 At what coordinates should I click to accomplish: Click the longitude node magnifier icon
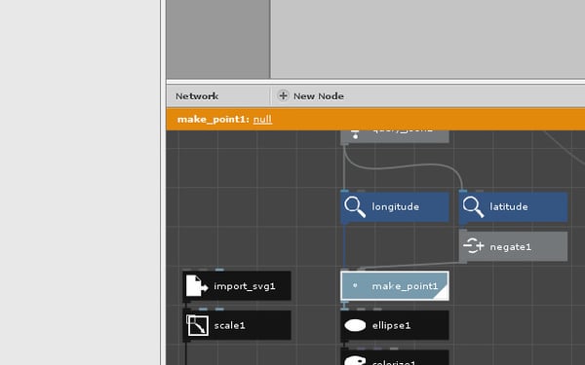pos(355,207)
